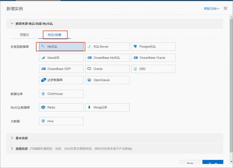This screenshot has height=168, width=233.
Task: Click the MariaDB label text
Action: click(53, 58)
